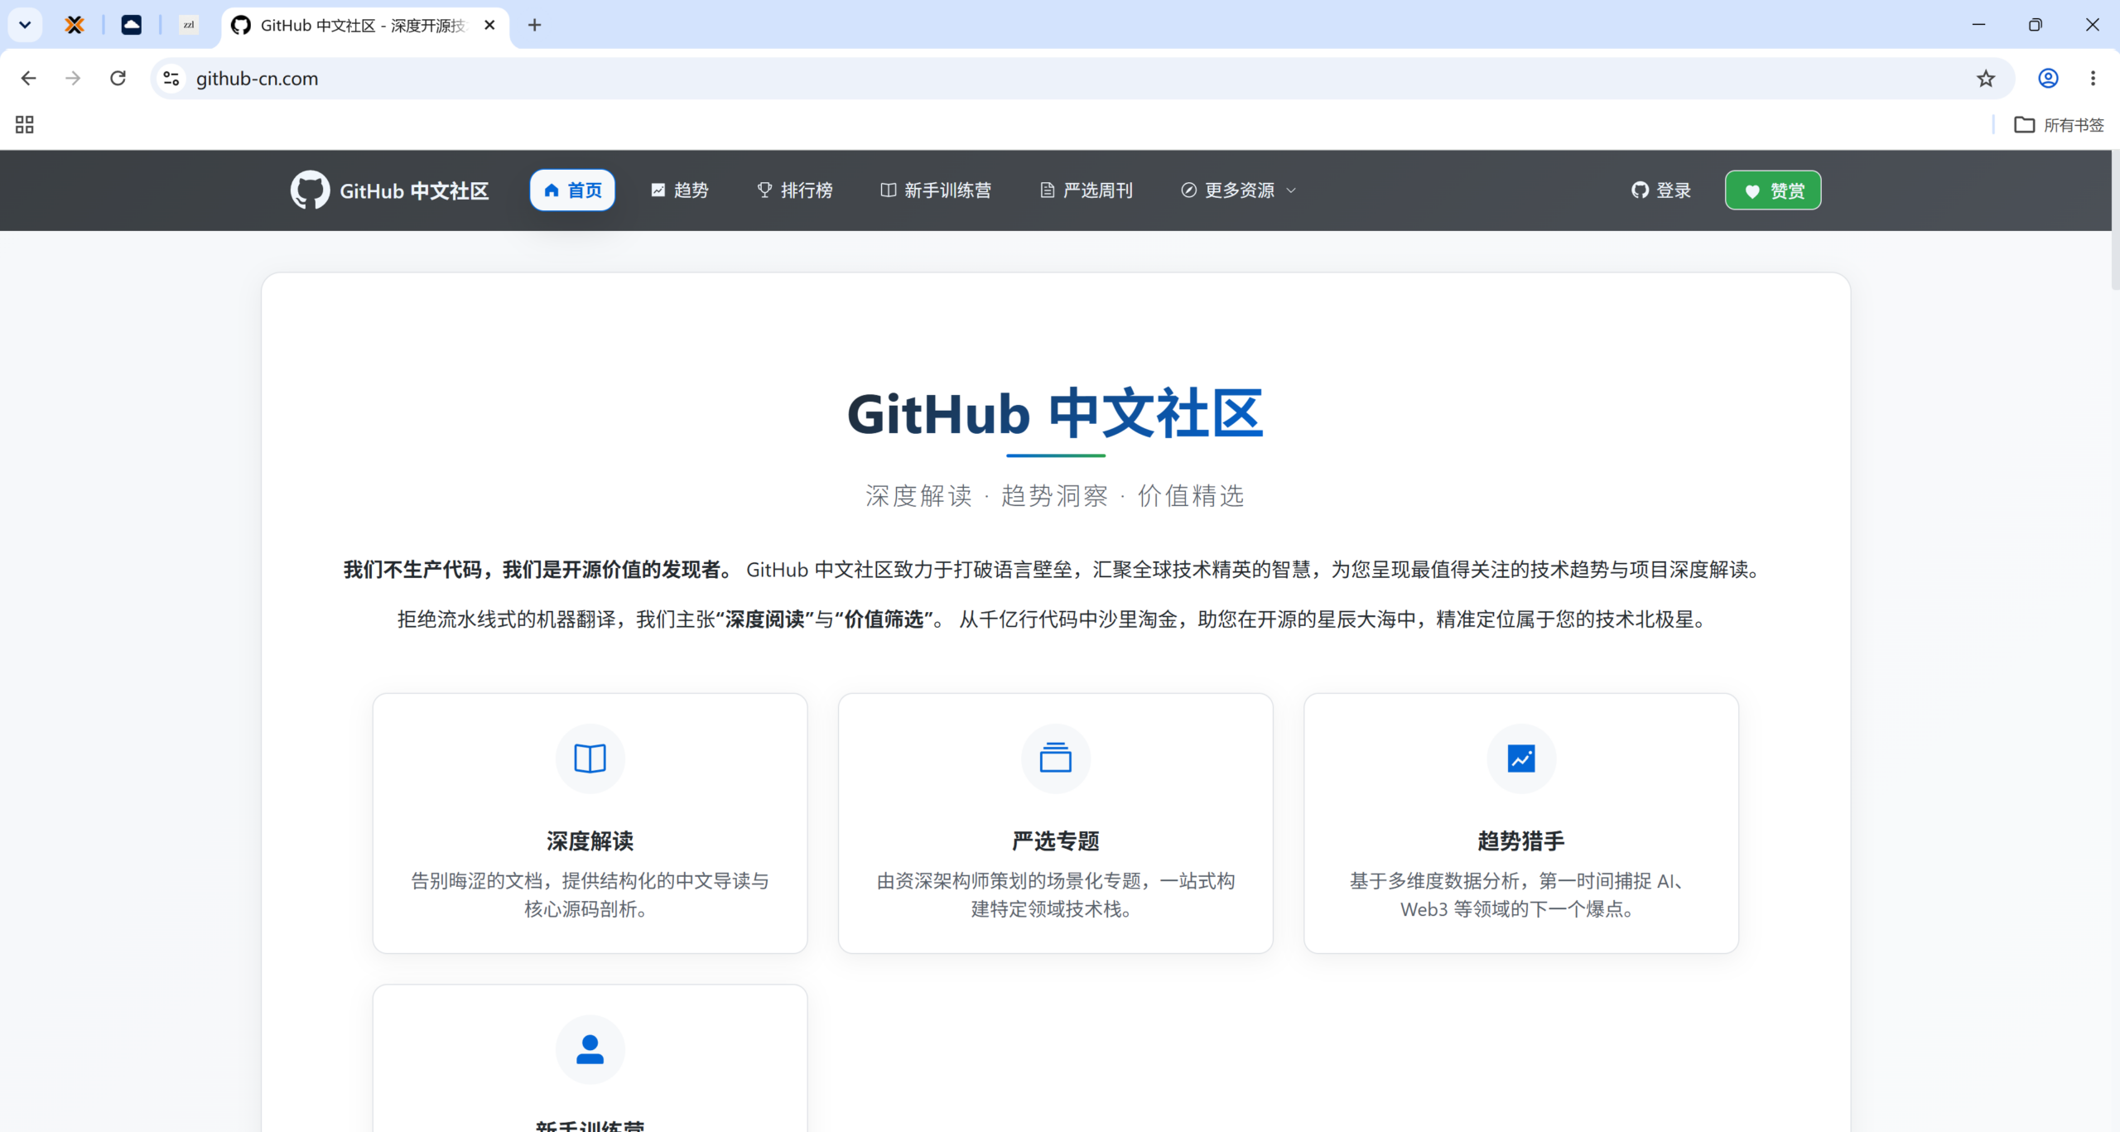Switch to the third pinned tab

click(189, 25)
